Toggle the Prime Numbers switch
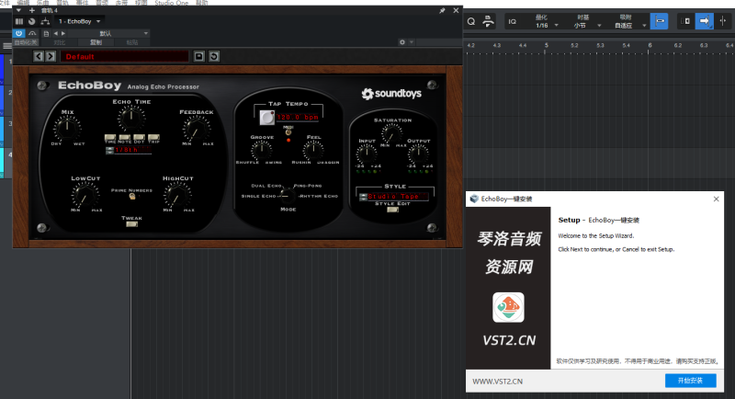This screenshot has height=399, width=735. tap(133, 196)
